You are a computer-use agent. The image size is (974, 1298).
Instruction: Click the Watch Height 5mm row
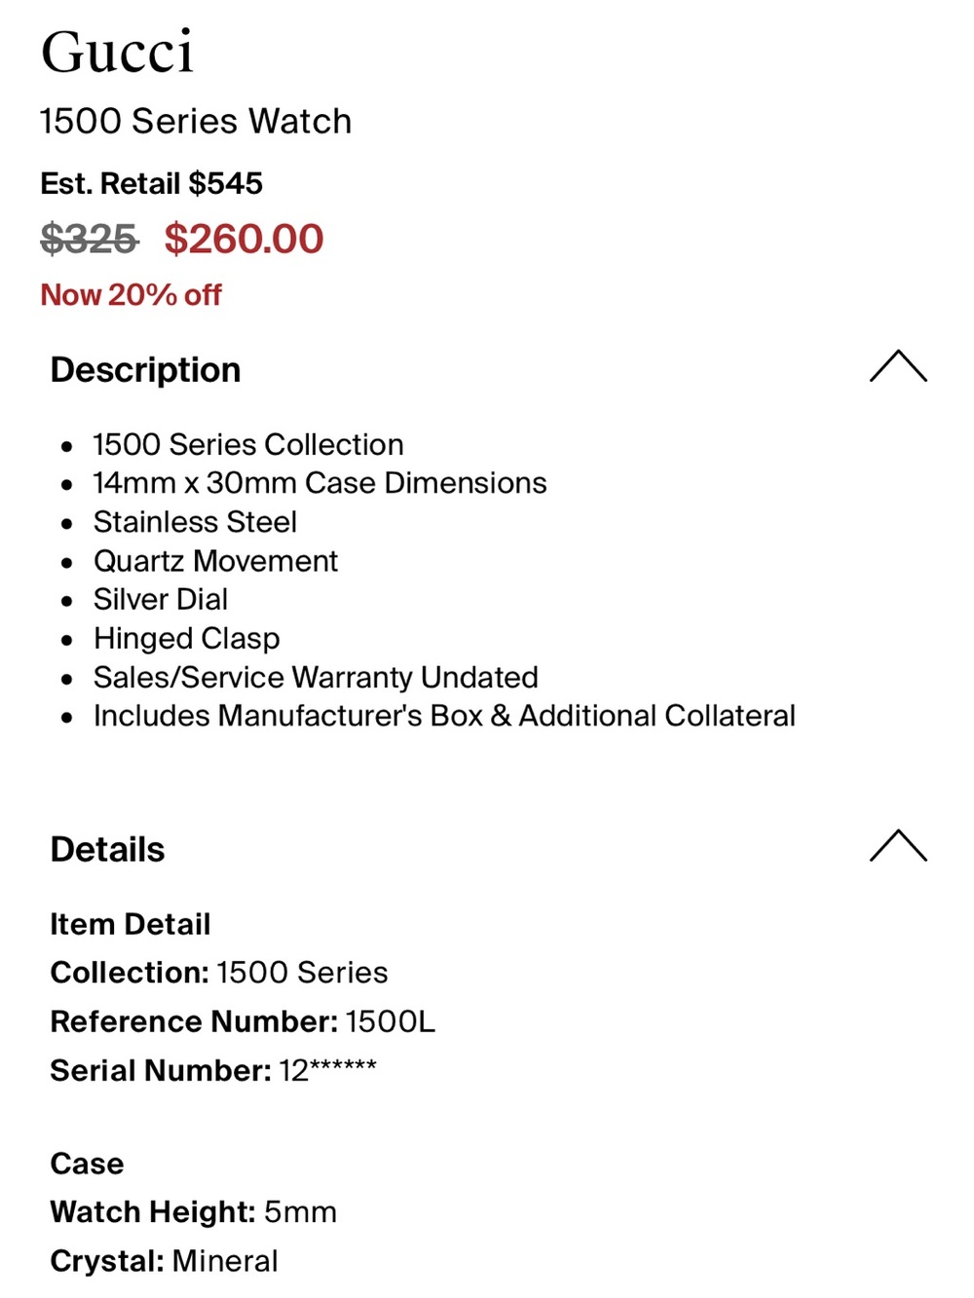click(x=193, y=1211)
